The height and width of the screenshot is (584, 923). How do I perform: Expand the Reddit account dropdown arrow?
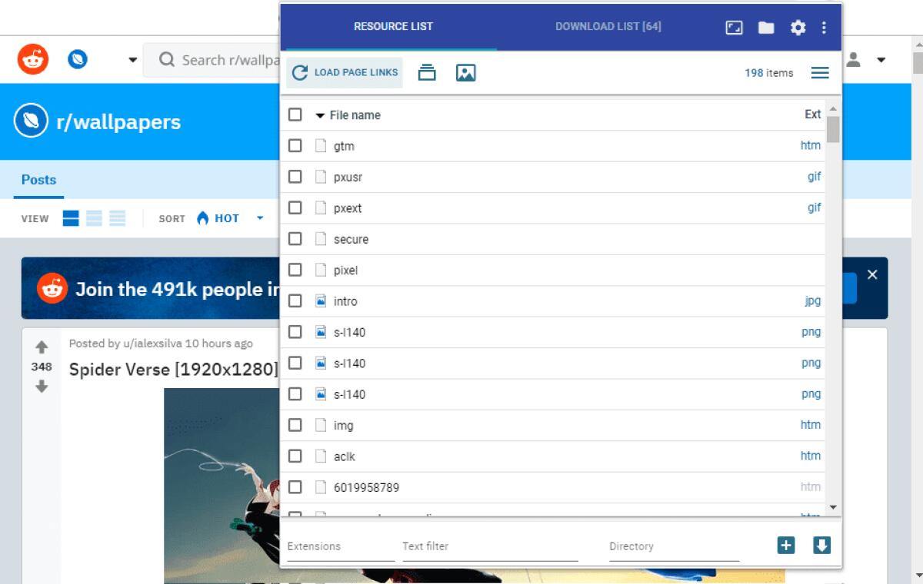(x=879, y=58)
